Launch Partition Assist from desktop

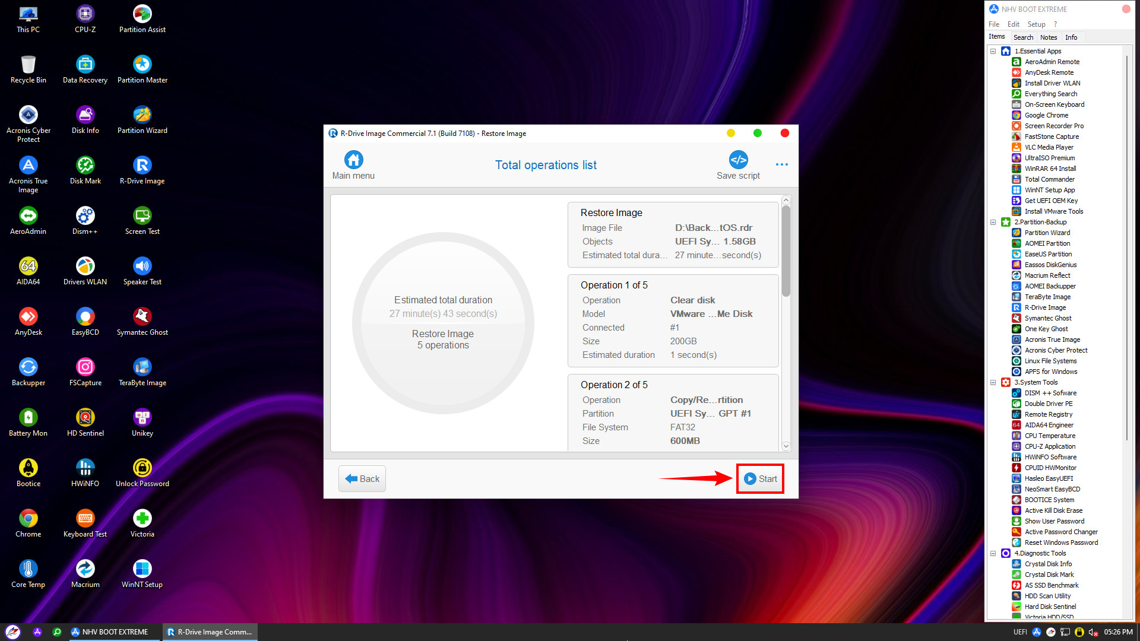(142, 19)
